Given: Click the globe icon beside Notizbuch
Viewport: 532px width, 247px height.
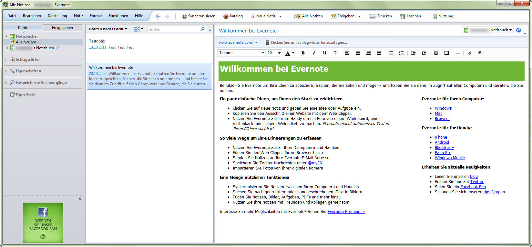Looking at the screenshot, I should 519,30.
